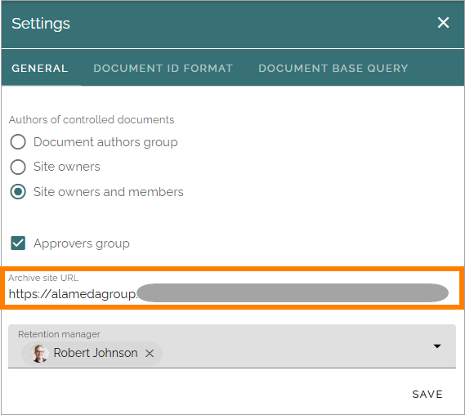
Task: Select Site owners radio option
Action: [18, 167]
